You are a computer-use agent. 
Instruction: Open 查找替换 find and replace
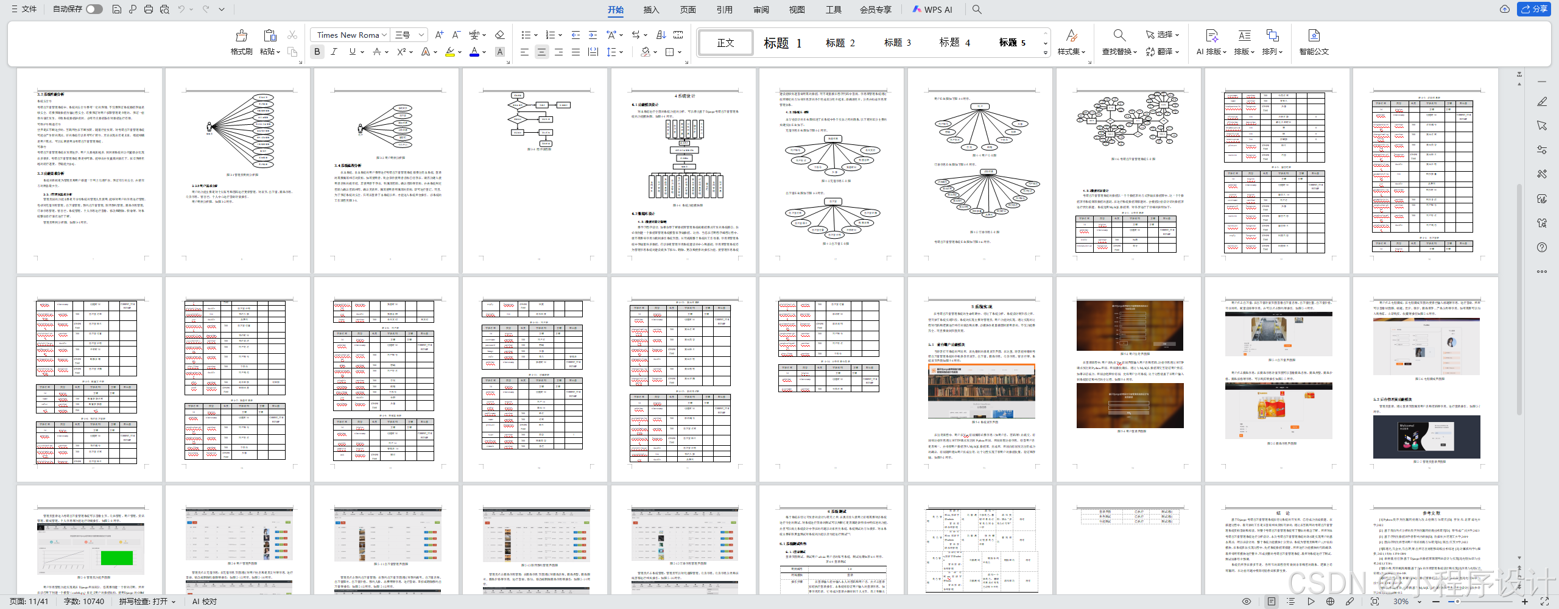click(x=1119, y=42)
